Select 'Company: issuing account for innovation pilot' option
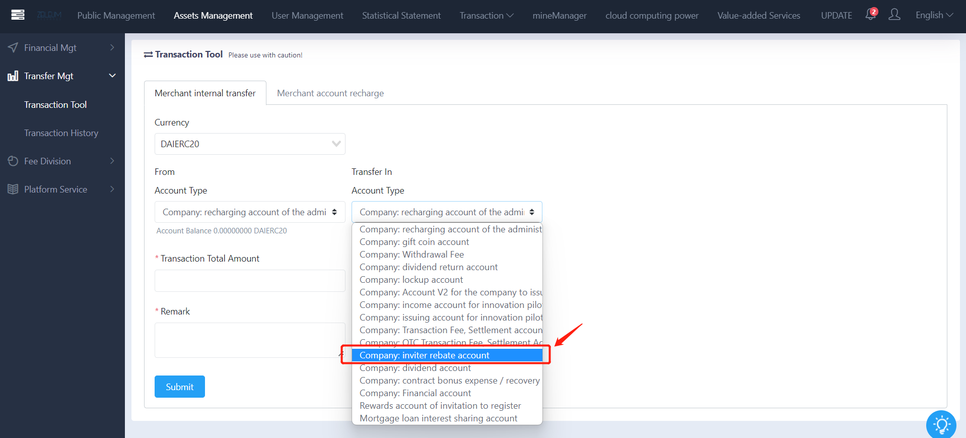This screenshot has width=966, height=438. 447,318
